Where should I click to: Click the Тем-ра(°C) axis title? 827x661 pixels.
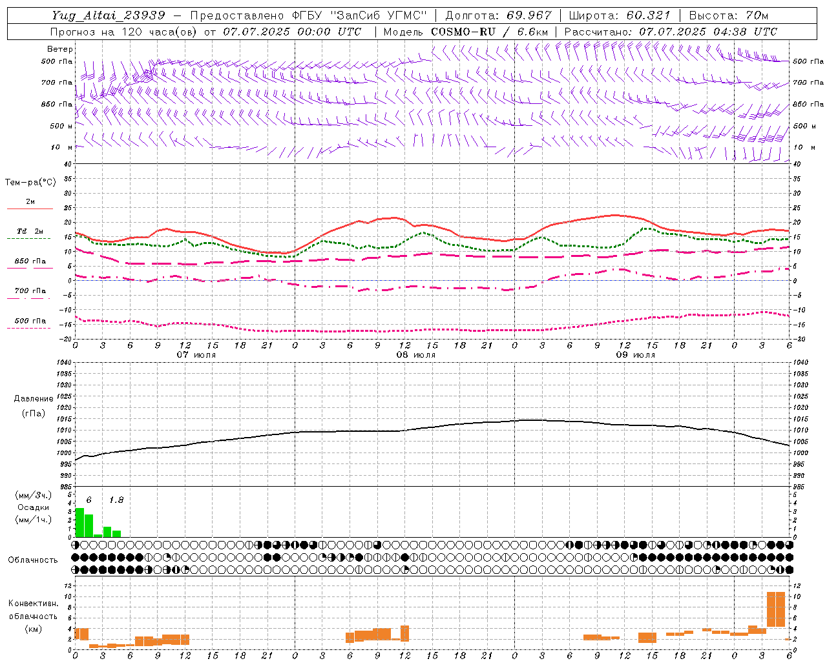pos(30,183)
